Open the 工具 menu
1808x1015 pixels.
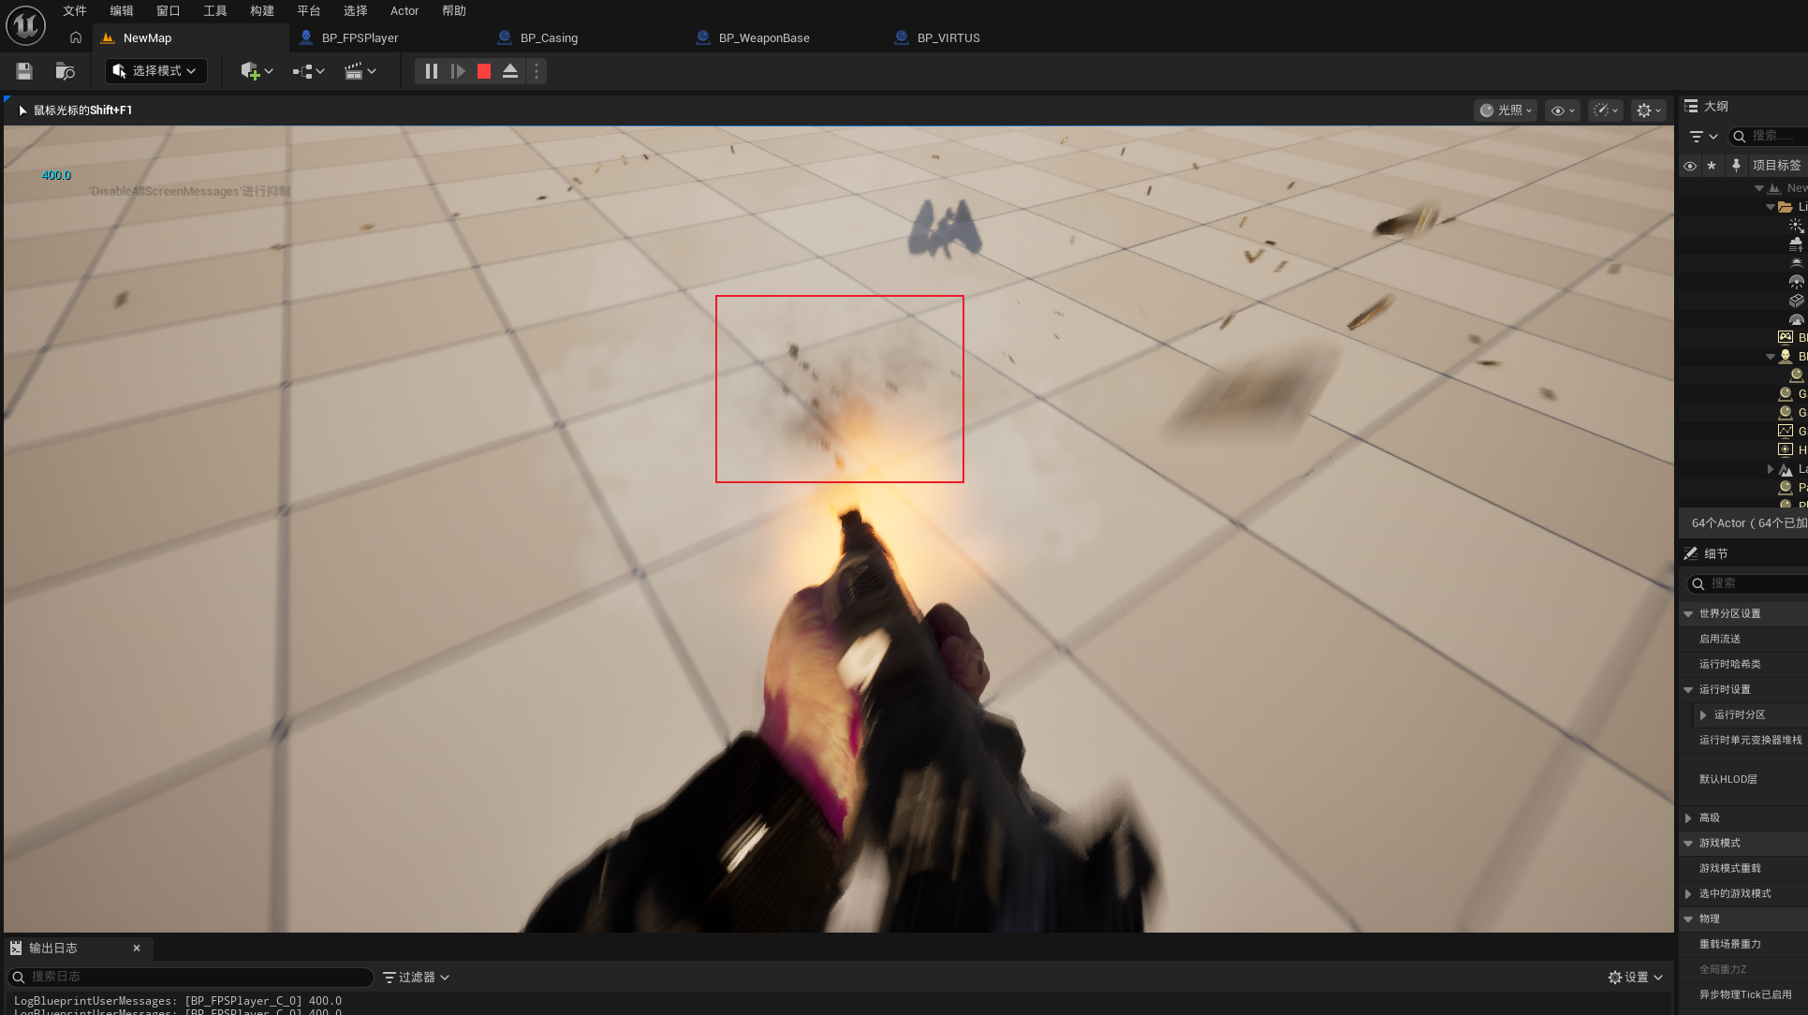point(215,11)
